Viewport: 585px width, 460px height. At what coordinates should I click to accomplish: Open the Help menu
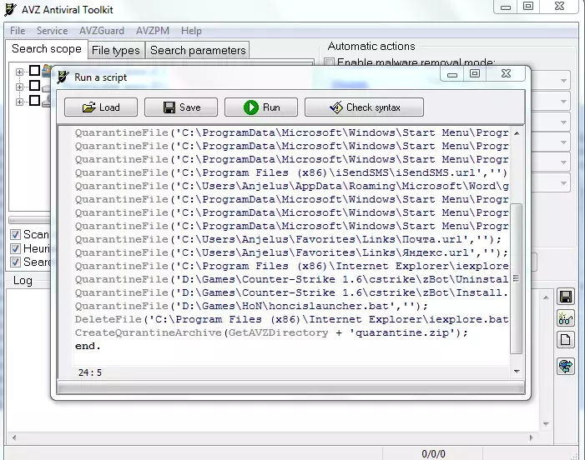[x=191, y=31]
